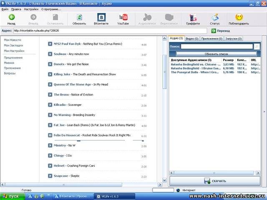Play NFS2 Paul Van Dyk track
This screenshot has width=267, height=200.
(50, 44)
